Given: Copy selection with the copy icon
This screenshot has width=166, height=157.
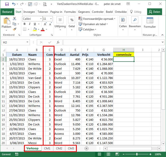Looking at the screenshot, I should (14, 24).
